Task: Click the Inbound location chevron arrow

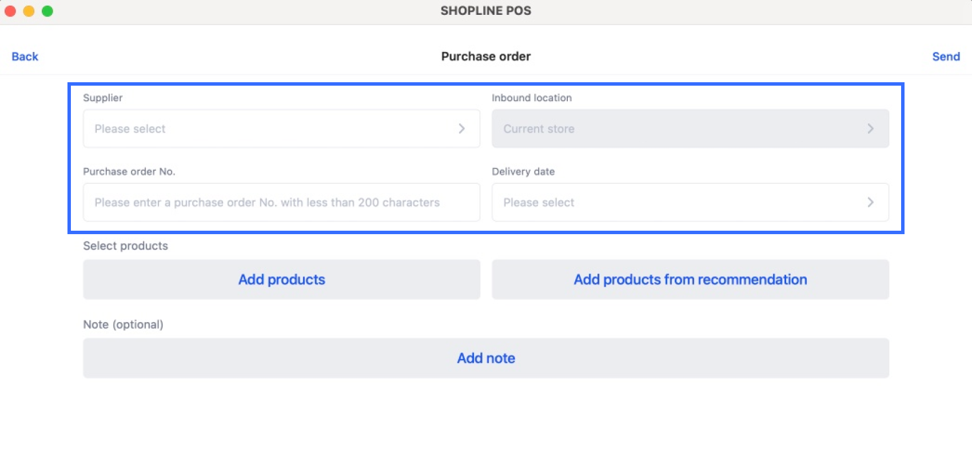Action: point(870,128)
